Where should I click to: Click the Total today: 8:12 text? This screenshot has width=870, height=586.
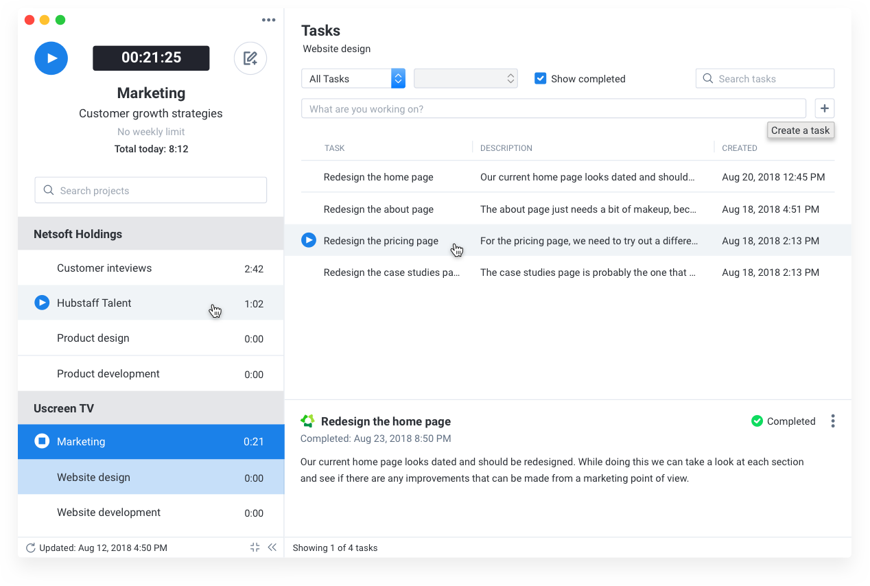(151, 149)
